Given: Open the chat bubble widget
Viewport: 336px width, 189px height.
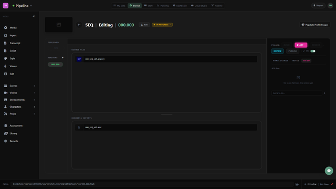Looking at the screenshot, I should pyautogui.click(x=329, y=171).
